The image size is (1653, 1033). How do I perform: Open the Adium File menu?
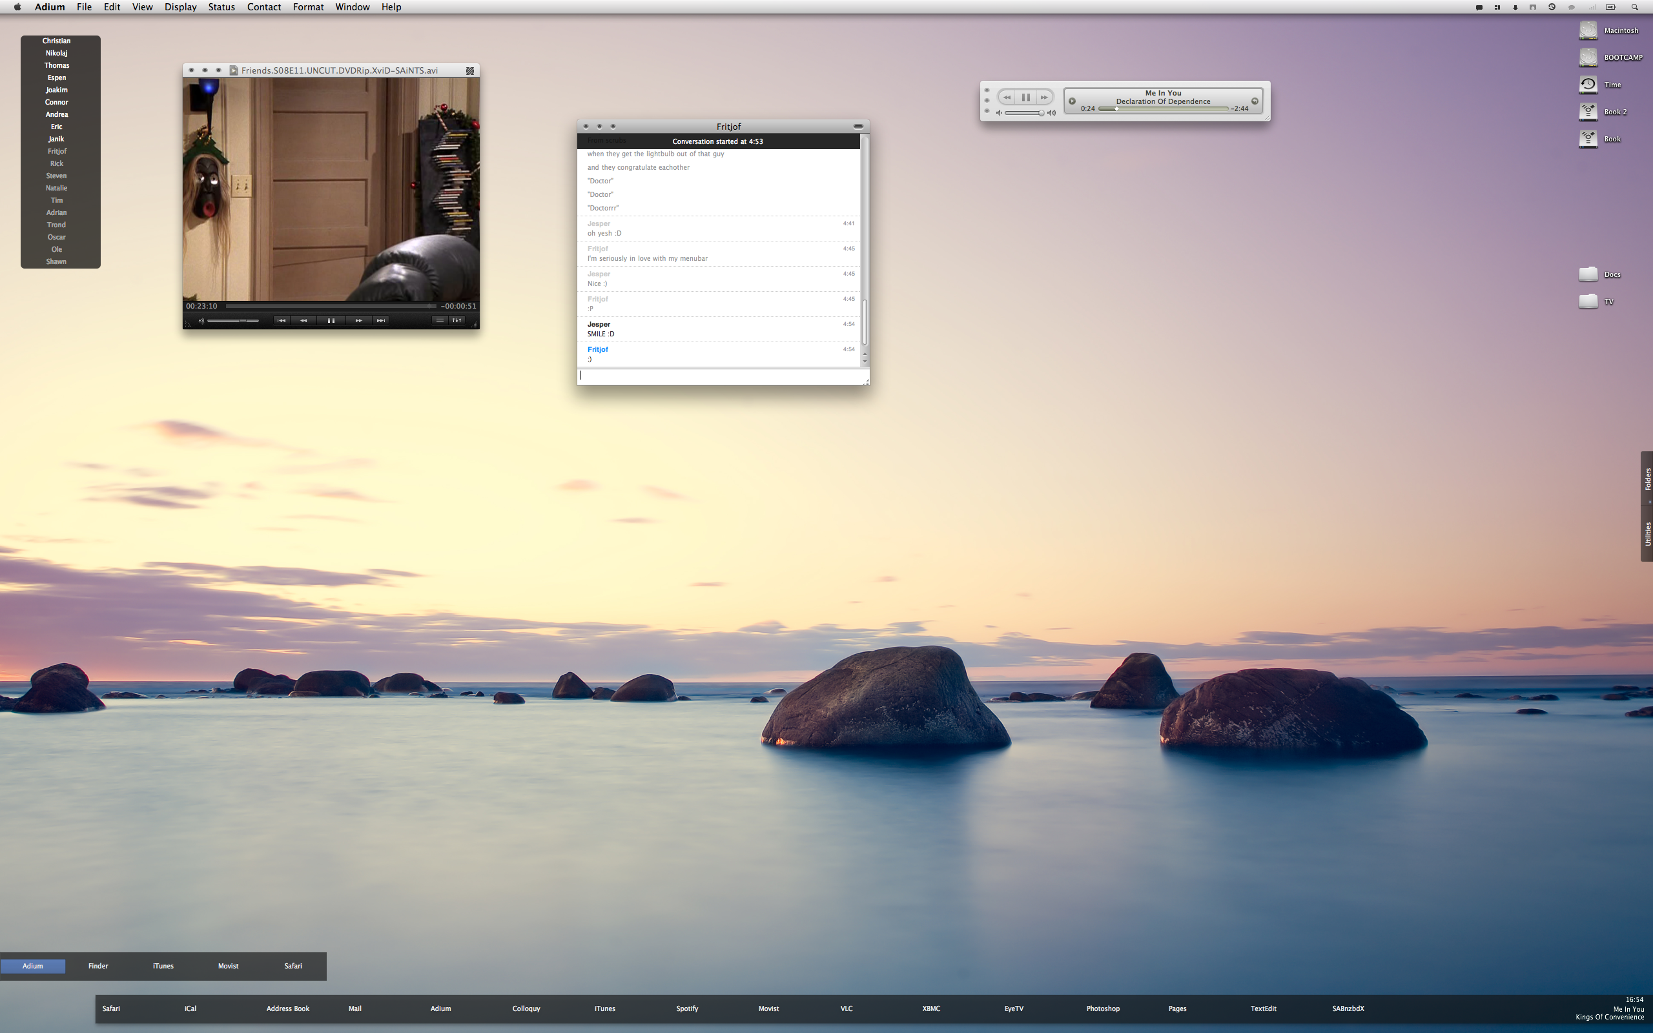click(84, 7)
